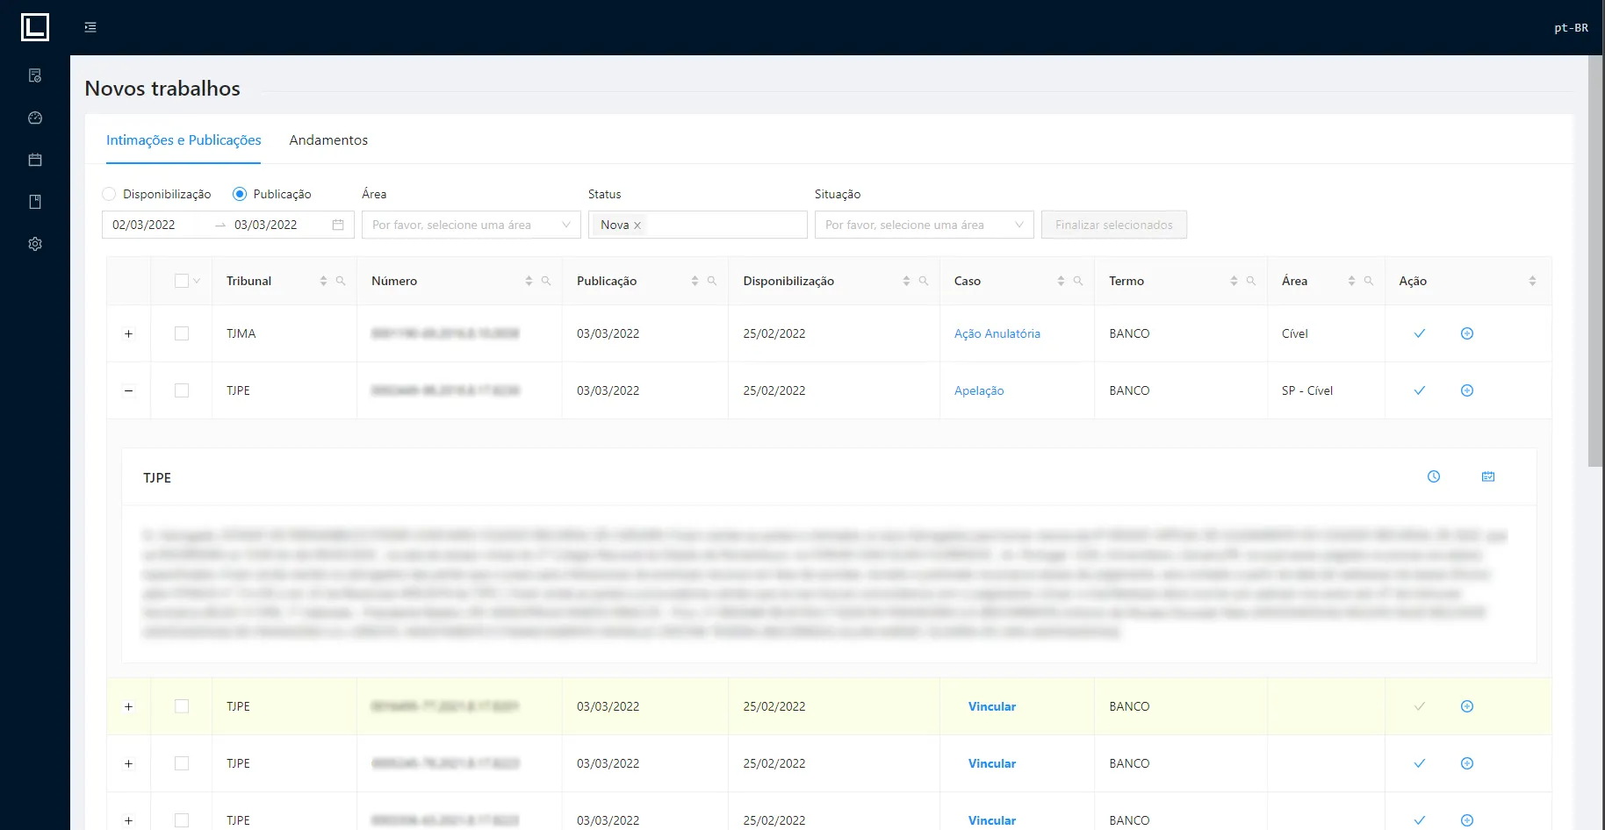Image resolution: width=1605 pixels, height=830 pixels.
Task: Click the calendar schedule icon in TJPE panel
Action: point(1488,476)
